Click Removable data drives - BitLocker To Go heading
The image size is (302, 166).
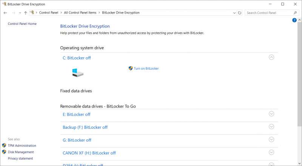point(98,106)
